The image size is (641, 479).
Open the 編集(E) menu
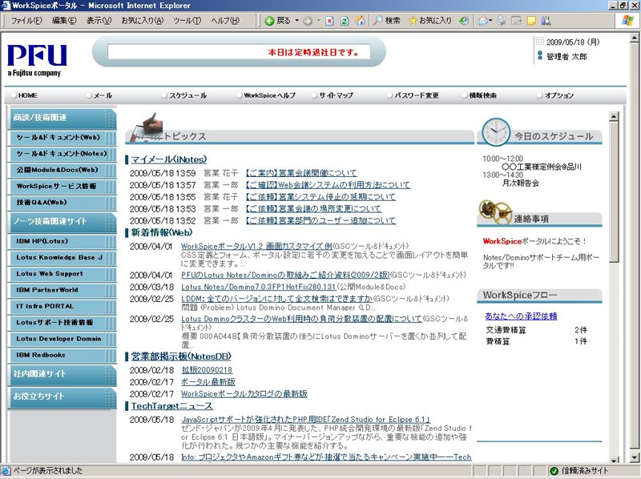pyautogui.click(x=64, y=21)
